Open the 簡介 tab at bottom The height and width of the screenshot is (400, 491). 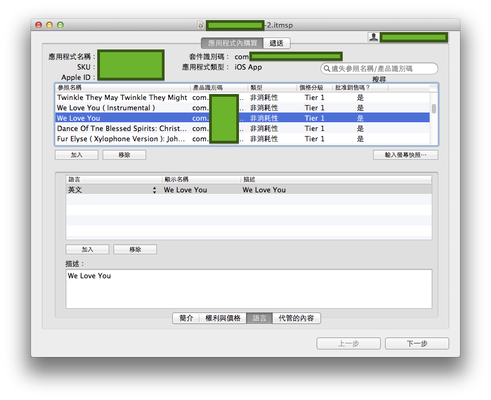(x=186, y=318)
